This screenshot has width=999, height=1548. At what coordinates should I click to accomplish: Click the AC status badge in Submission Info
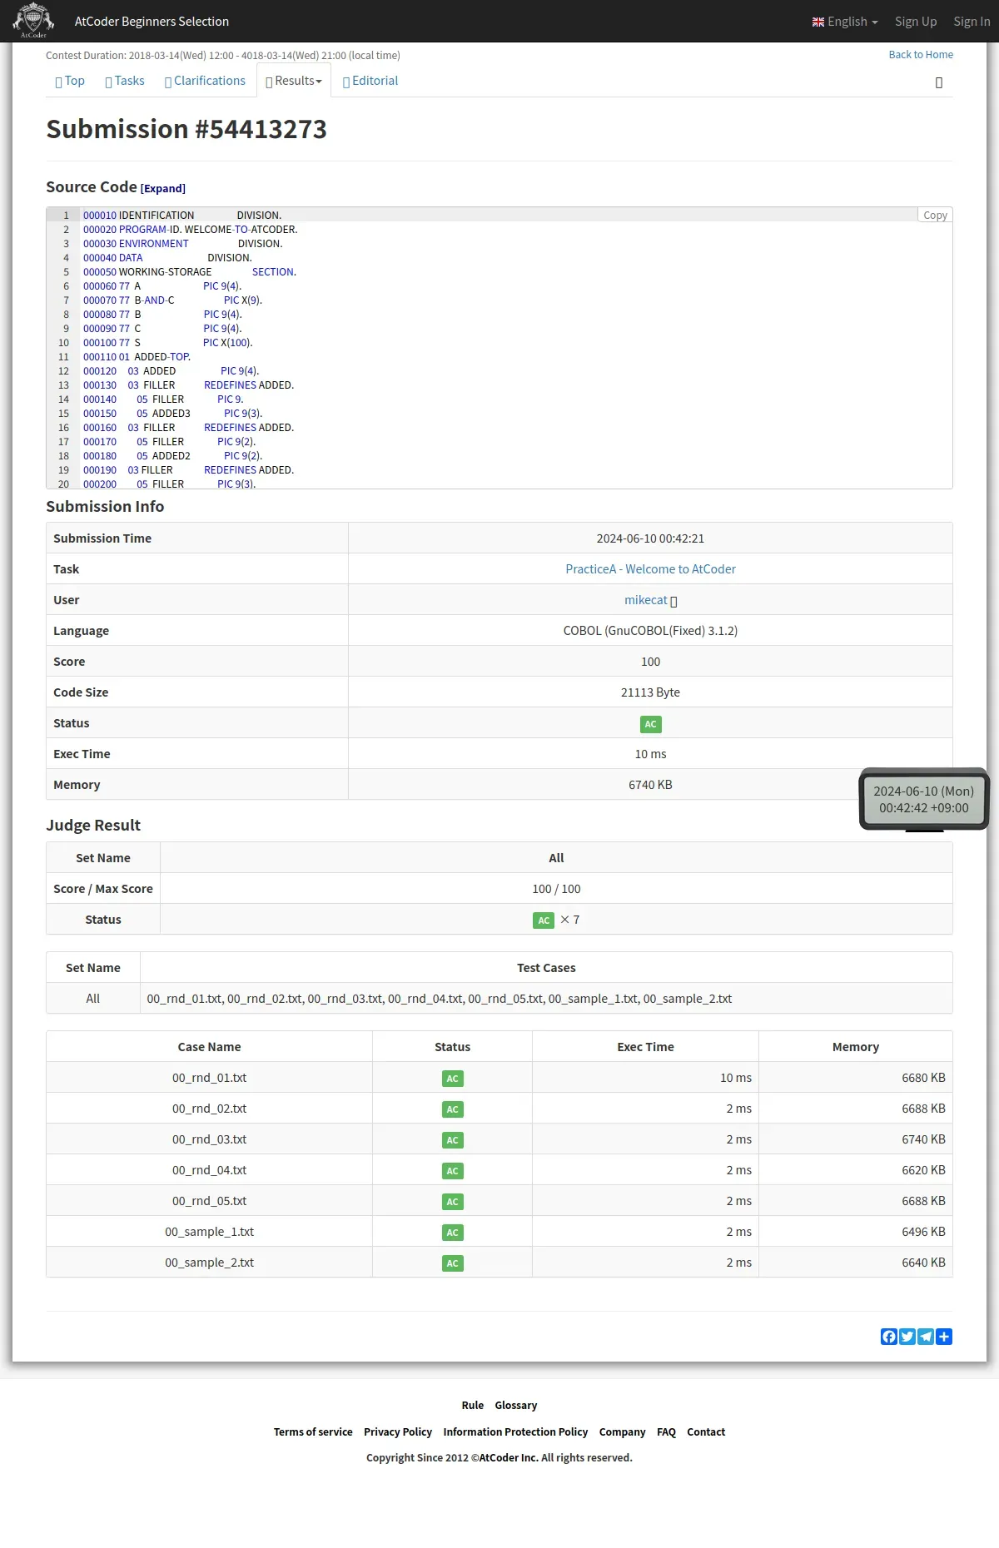(651, 724)
